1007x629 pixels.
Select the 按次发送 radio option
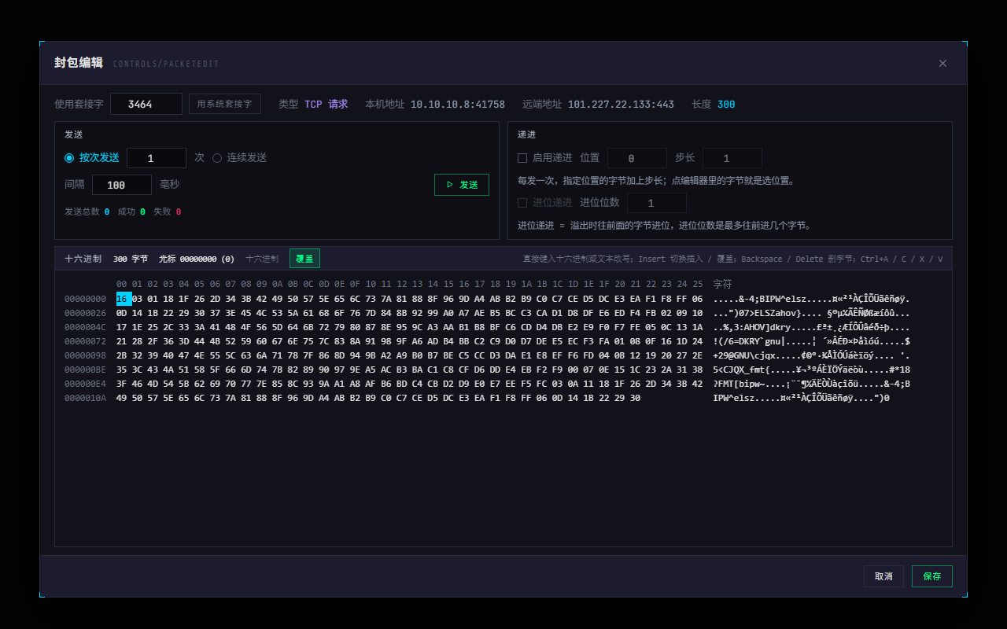[x=92, y=158]
